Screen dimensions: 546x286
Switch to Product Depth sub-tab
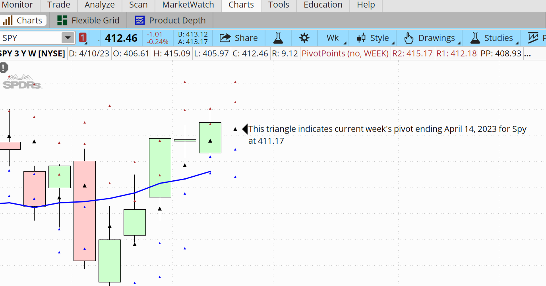pos(170,20)
